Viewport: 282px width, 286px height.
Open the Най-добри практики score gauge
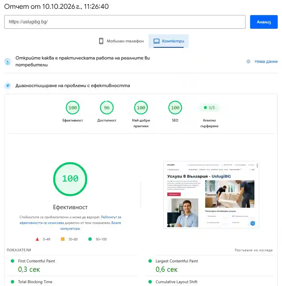point(141,108)
